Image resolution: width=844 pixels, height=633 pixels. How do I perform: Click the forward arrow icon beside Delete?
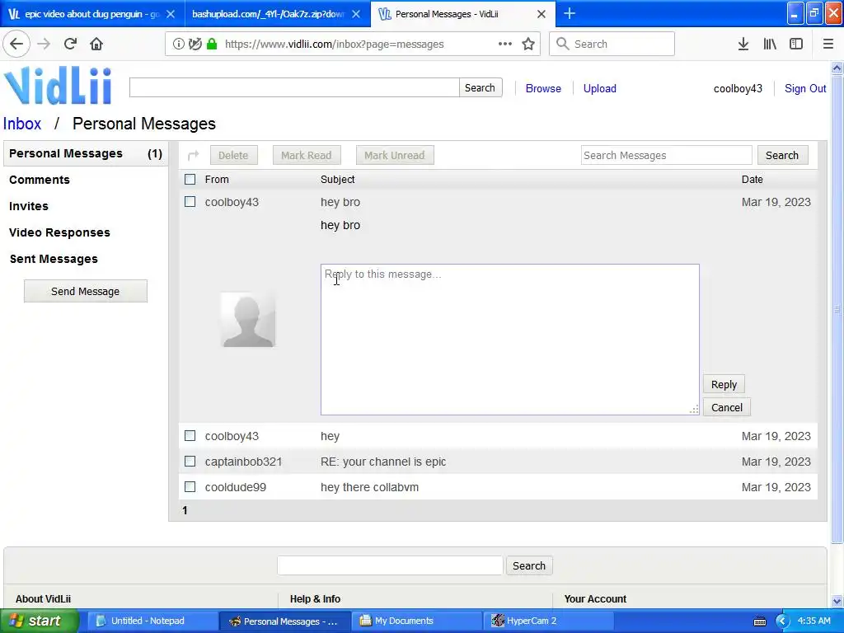(x=193, y=156)
